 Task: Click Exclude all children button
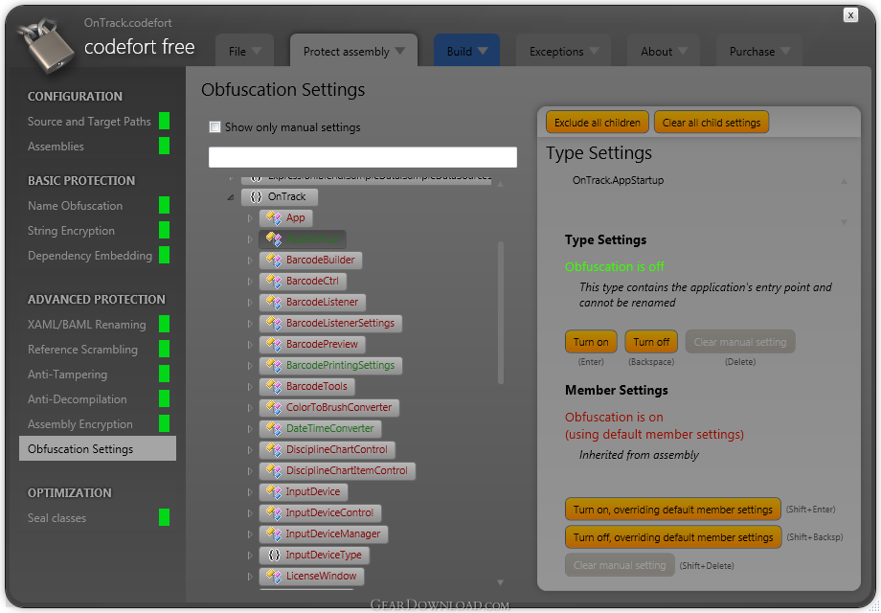coord(598,123)
